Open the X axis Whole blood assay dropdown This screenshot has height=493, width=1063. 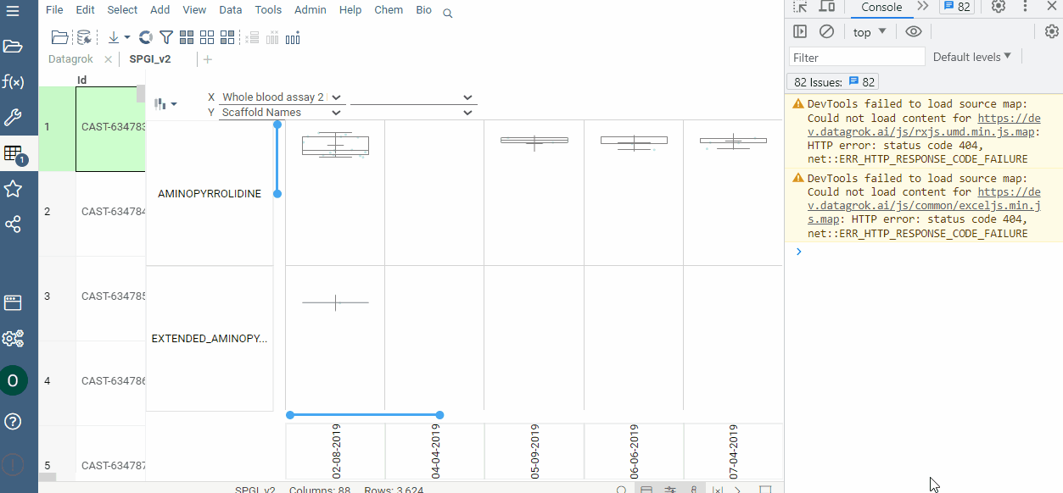pyautogui.click(x=335, y=97)
